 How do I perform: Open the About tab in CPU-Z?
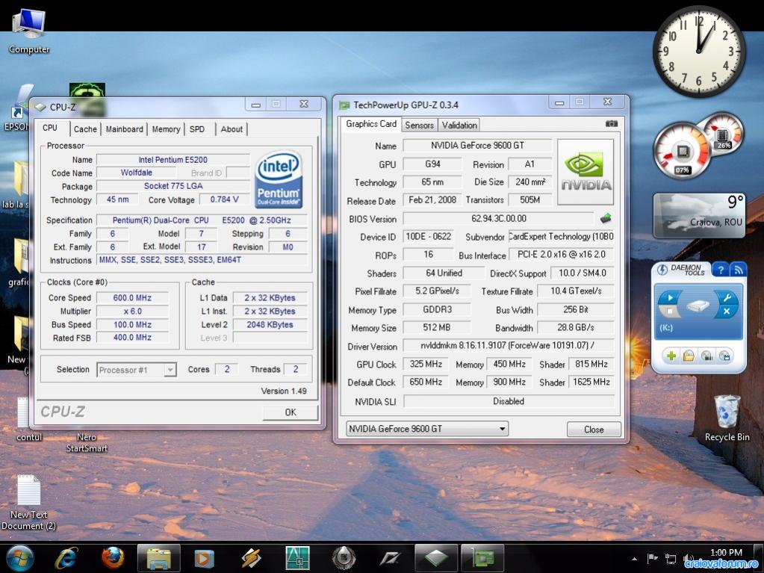(x=232, y=129)
